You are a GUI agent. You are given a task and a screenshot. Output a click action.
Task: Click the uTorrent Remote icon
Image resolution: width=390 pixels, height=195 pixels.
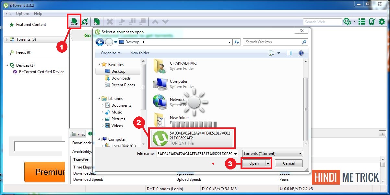tap(372, 22)
